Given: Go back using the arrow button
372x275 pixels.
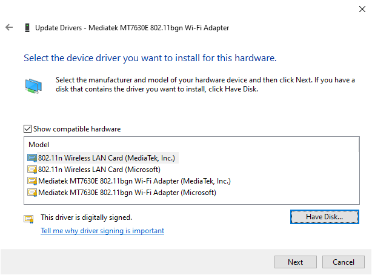Looking at the screenshot, I should 9,28.
